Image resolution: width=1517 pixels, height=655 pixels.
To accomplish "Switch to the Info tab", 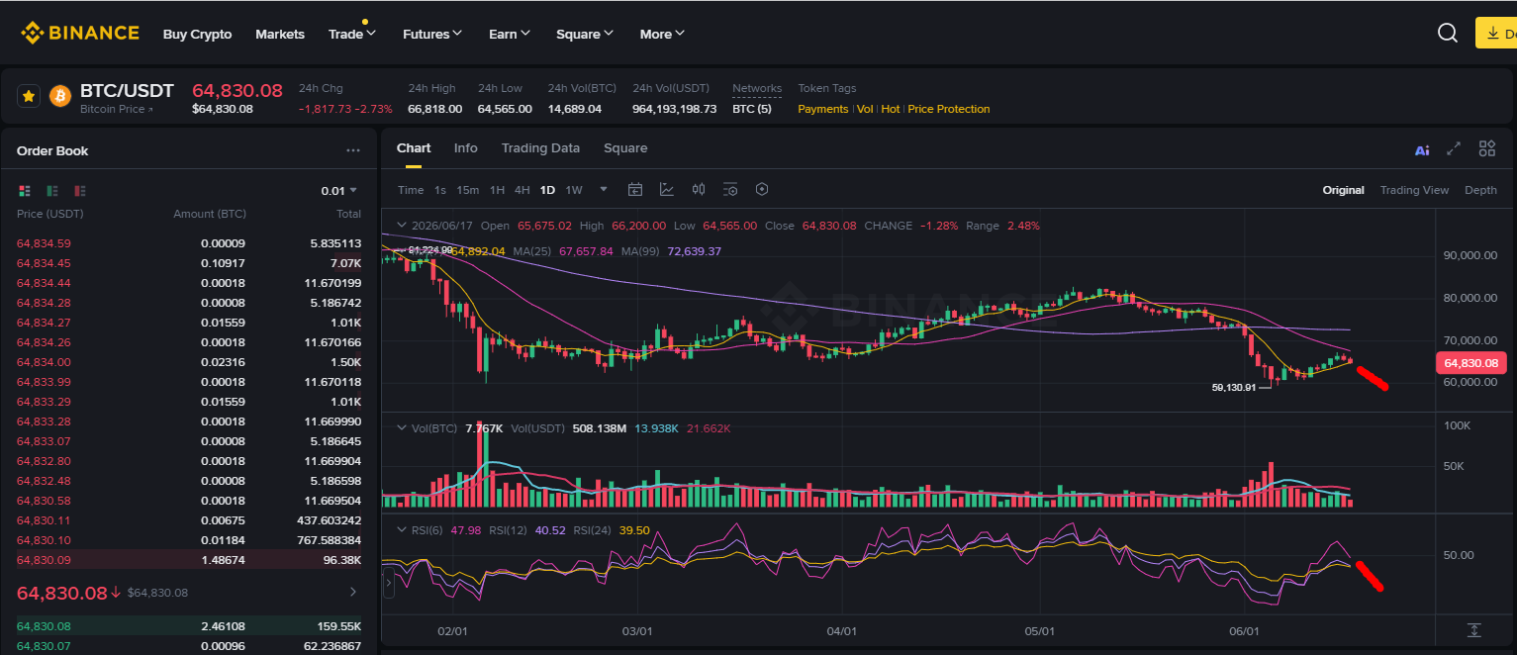I will [465, 147].
